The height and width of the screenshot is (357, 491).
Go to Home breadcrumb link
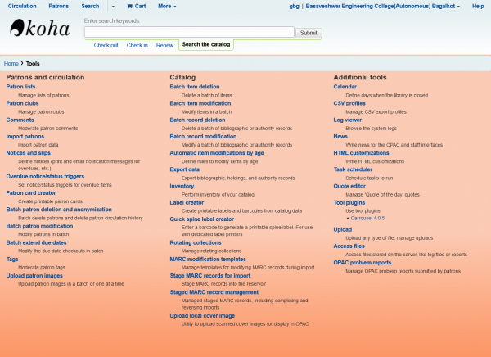pyautogui.click(x=11, y=63)
